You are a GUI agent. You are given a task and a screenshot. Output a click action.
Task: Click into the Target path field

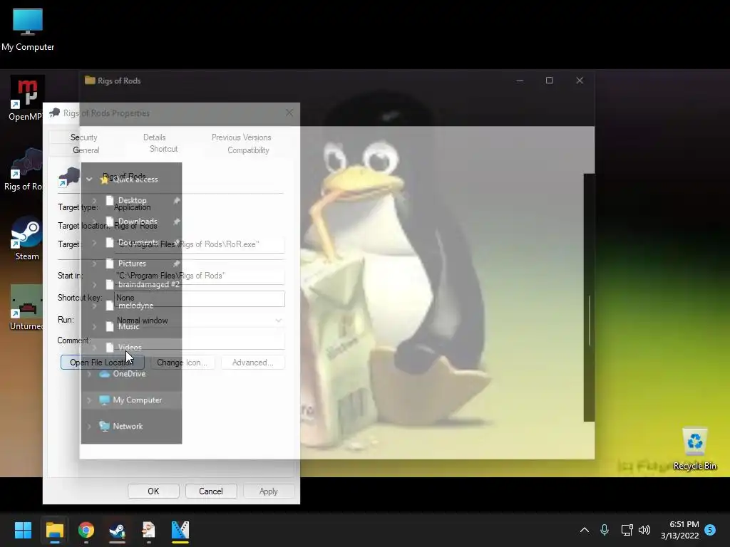200,244
